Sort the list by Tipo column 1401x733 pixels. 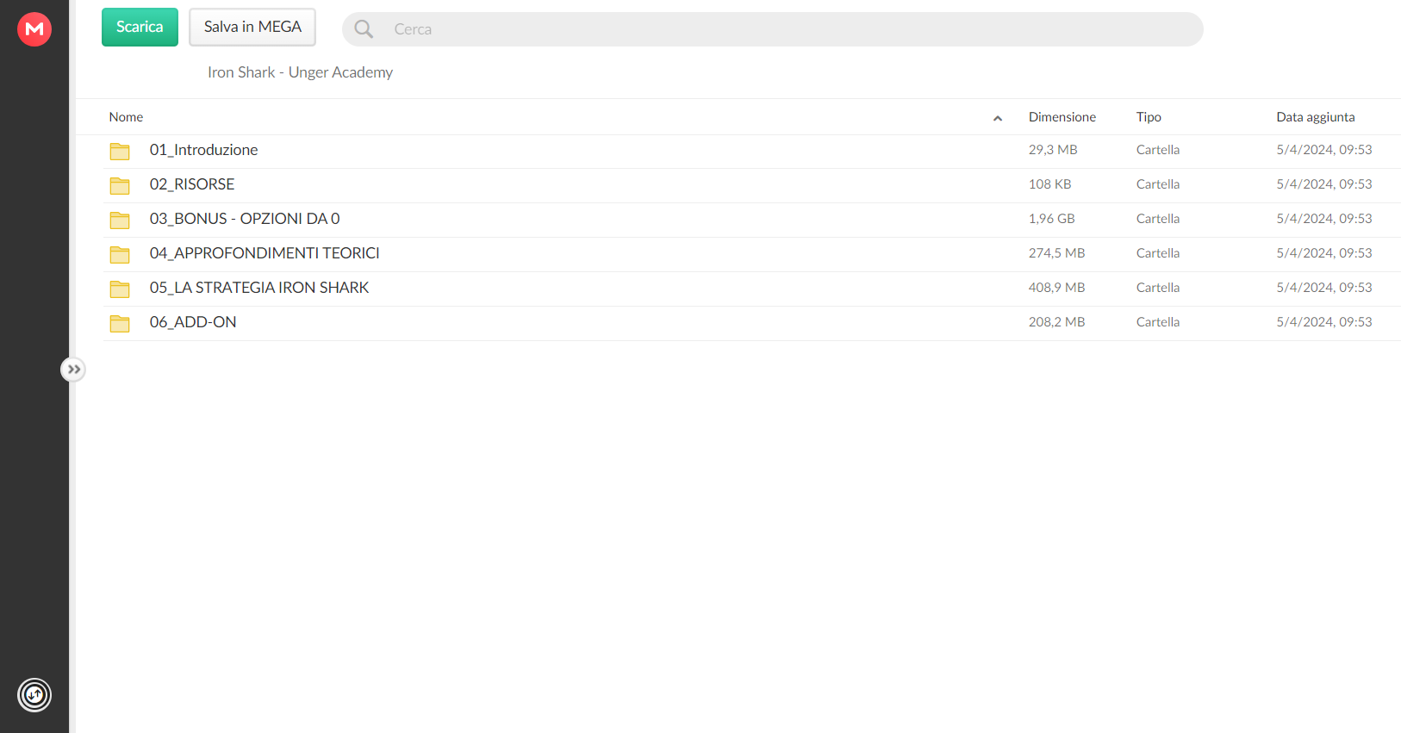[1149, 117]
